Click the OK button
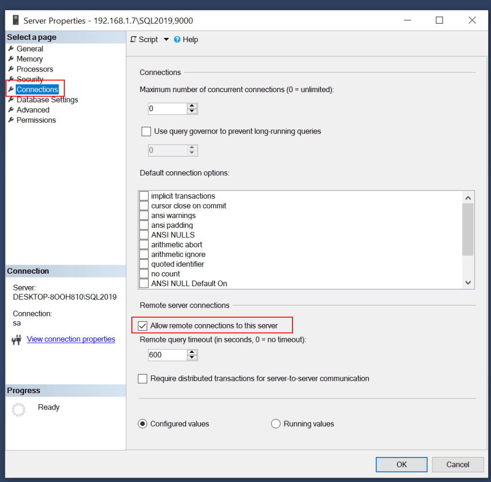This screenshot has height=482, width=491. coord(401,464)
